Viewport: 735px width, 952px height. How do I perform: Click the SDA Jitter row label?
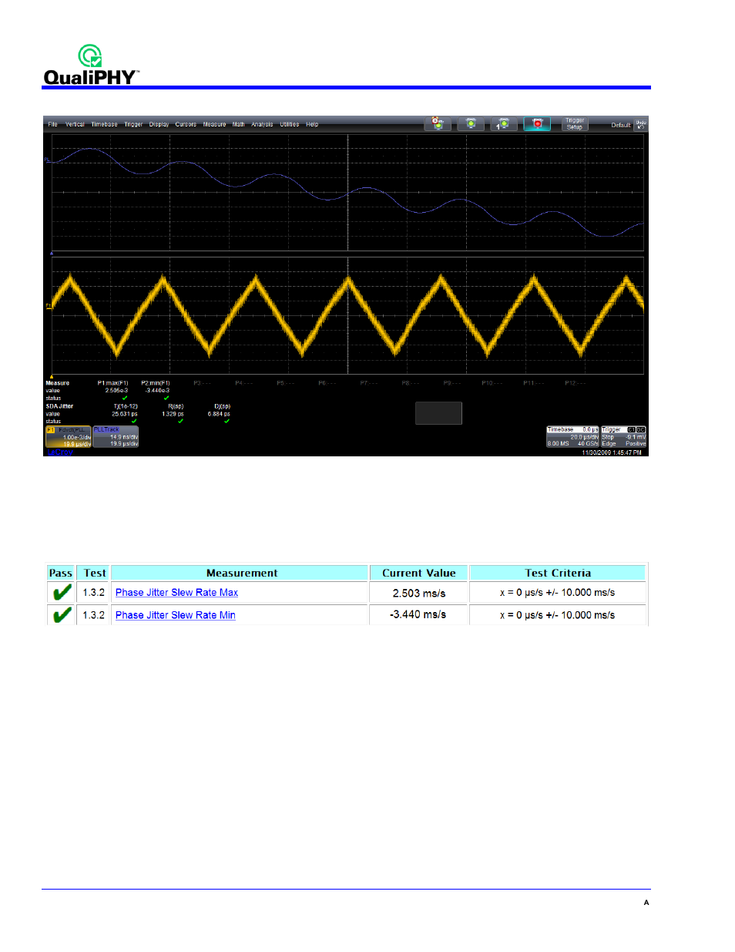coord(59,406)
